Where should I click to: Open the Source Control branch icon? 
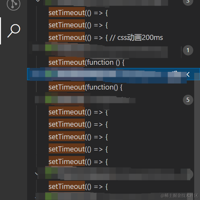click(x=13, y=4)
